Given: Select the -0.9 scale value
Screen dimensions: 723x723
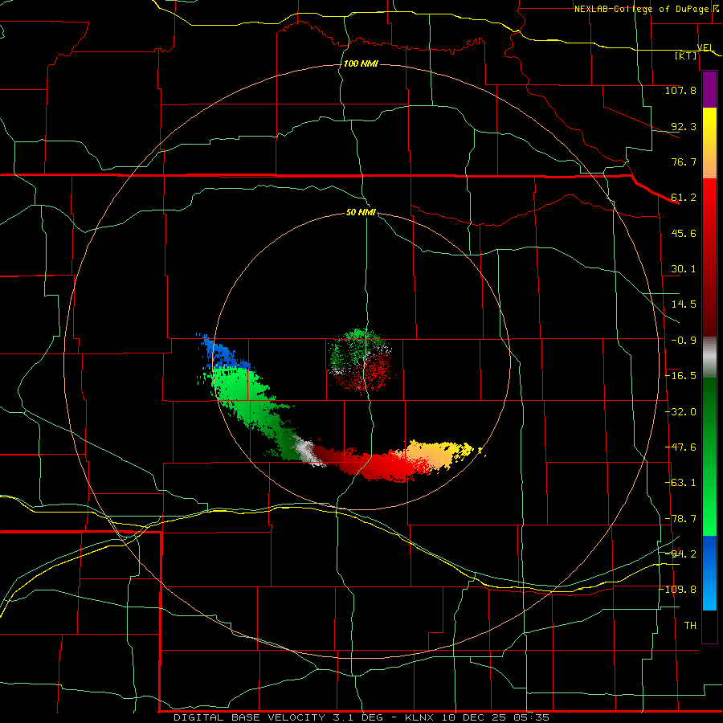Looking at the screenshot, I should (x=684, y=341).
